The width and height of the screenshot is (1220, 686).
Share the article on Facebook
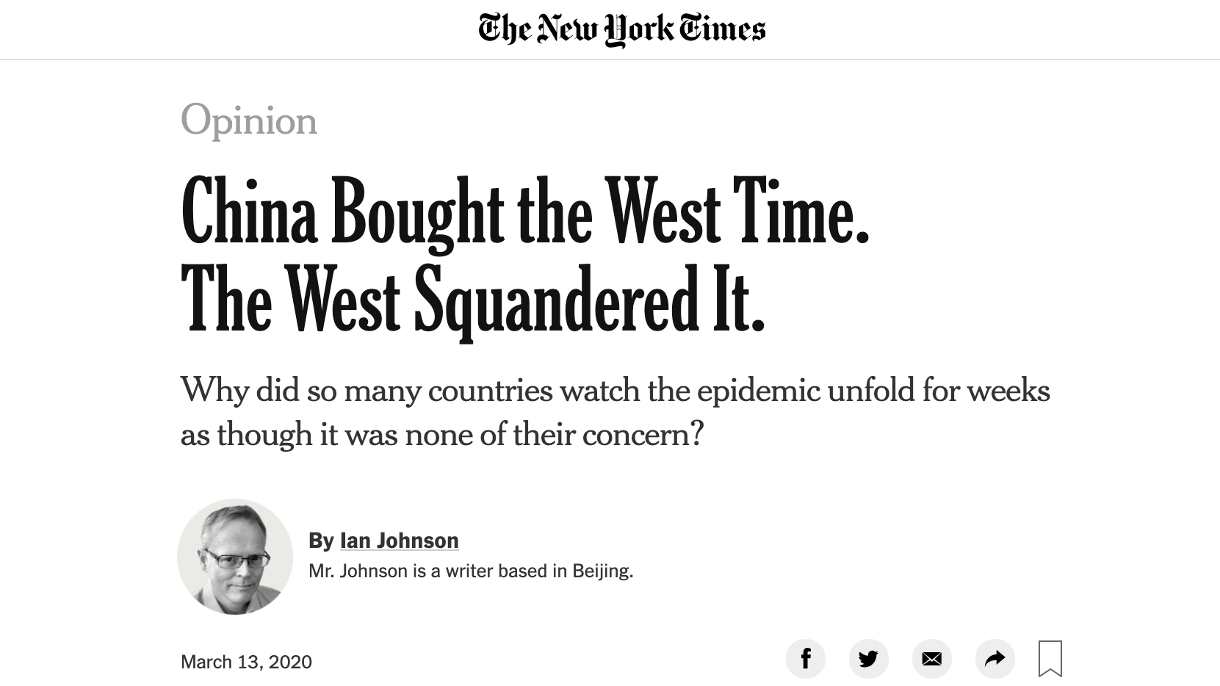point(805,658)
